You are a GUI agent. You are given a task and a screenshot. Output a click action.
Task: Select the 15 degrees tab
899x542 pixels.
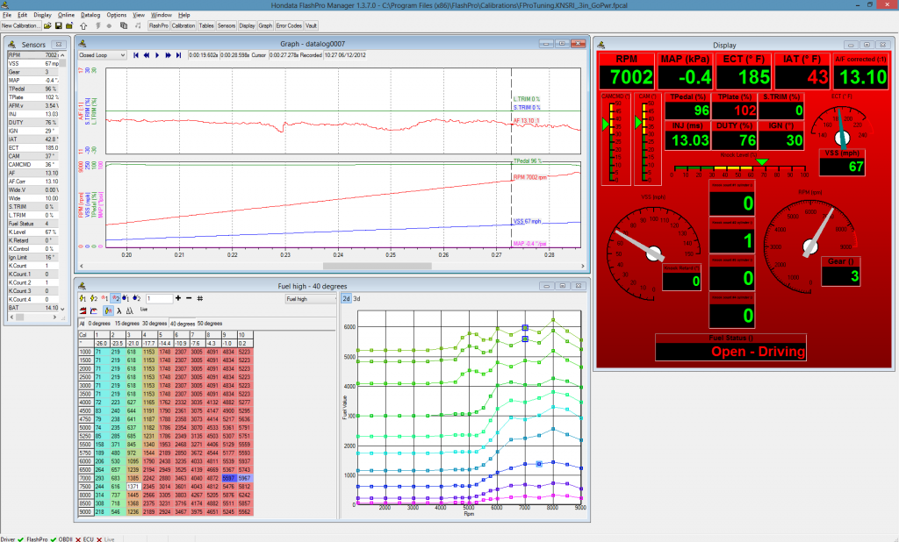pos(126,324)
